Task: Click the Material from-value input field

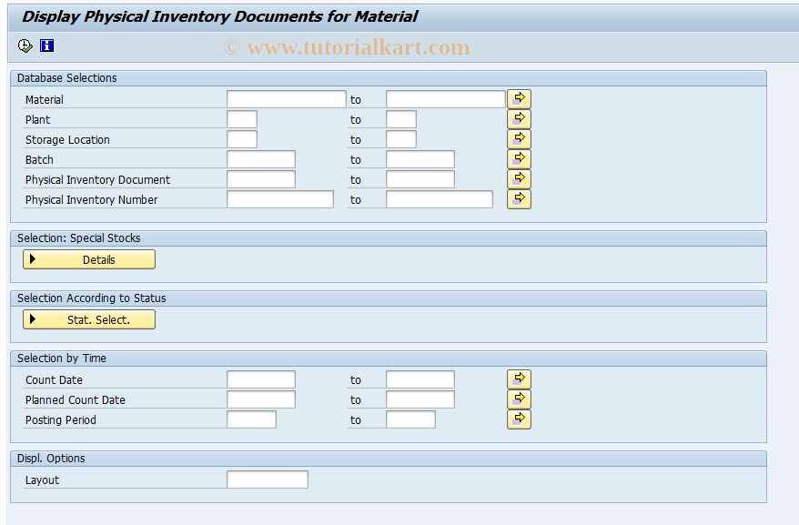Action: pos(286,98)
